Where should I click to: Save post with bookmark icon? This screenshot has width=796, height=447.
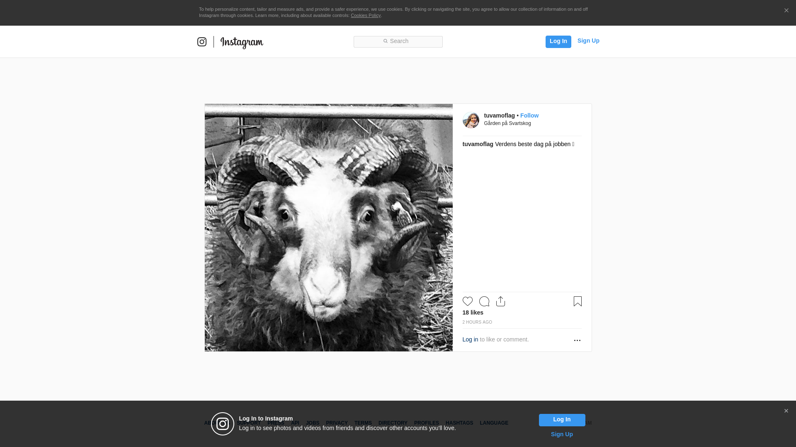coord(578,301)
